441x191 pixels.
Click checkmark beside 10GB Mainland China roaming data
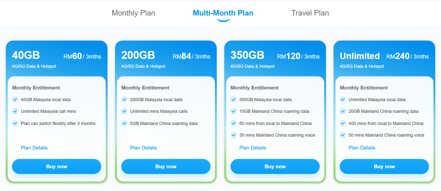click(234, 111)
